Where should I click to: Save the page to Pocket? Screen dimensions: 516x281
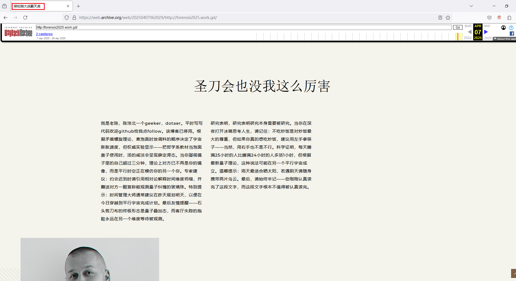(489, 17)
